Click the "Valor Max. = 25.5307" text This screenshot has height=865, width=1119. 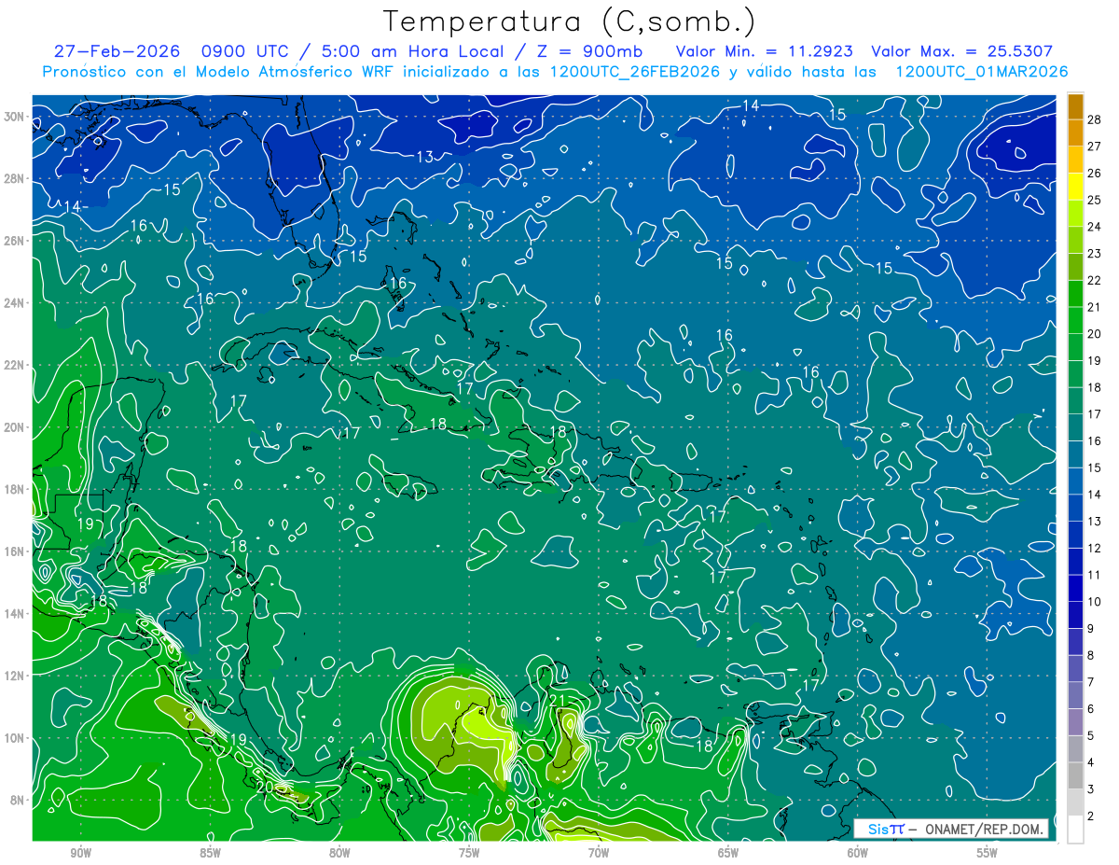tap(962, 51)
